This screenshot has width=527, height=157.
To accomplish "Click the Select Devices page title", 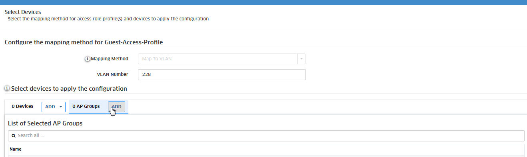I will point(23,12).
